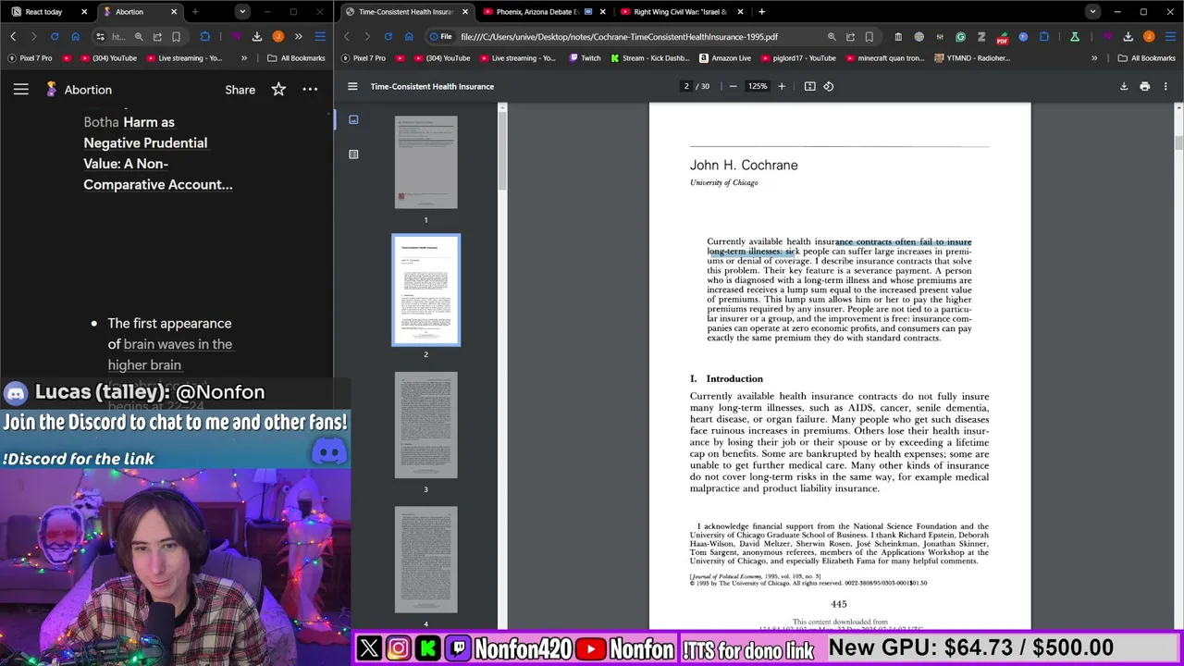Show thumbnails view in PDF sidebar

(x=353, y=119)
